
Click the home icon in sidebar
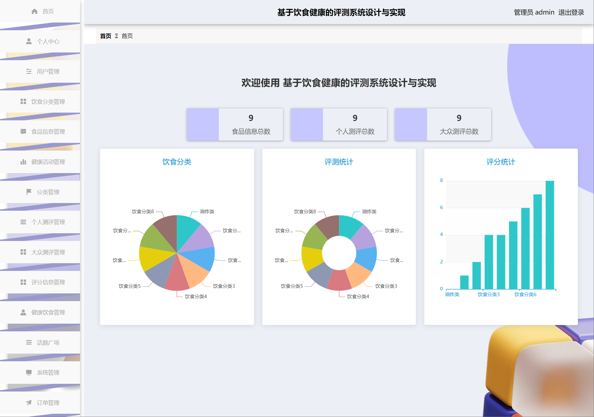[x=34, y=11]
